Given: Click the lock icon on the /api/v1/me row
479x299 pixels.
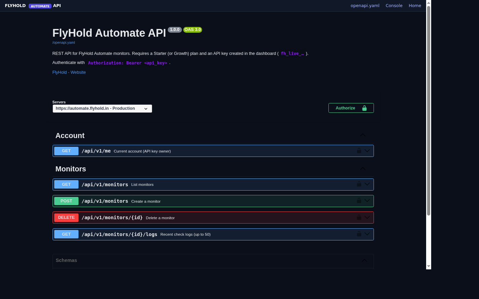Looking at the screenshot, I should tap(359, 151).
